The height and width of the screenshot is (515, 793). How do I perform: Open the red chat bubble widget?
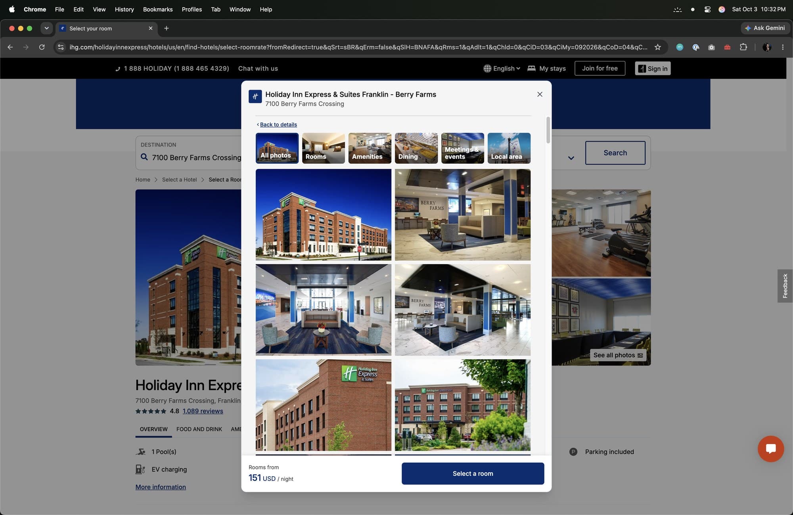pos(770,449)
